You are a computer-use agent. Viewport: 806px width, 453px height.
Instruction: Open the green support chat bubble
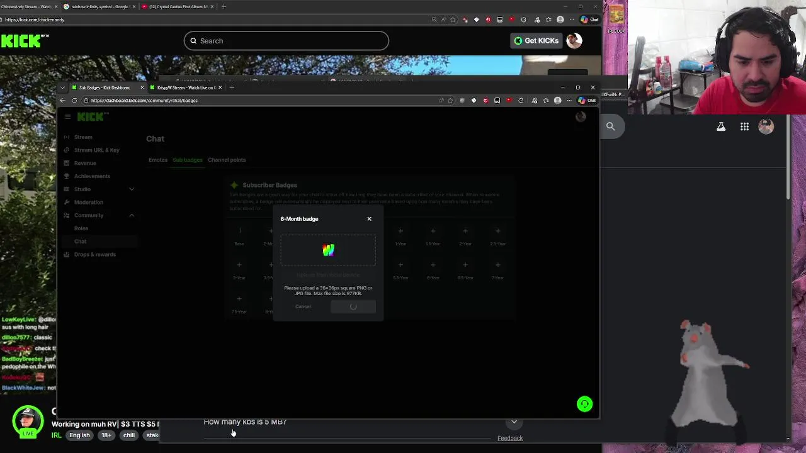584,404
